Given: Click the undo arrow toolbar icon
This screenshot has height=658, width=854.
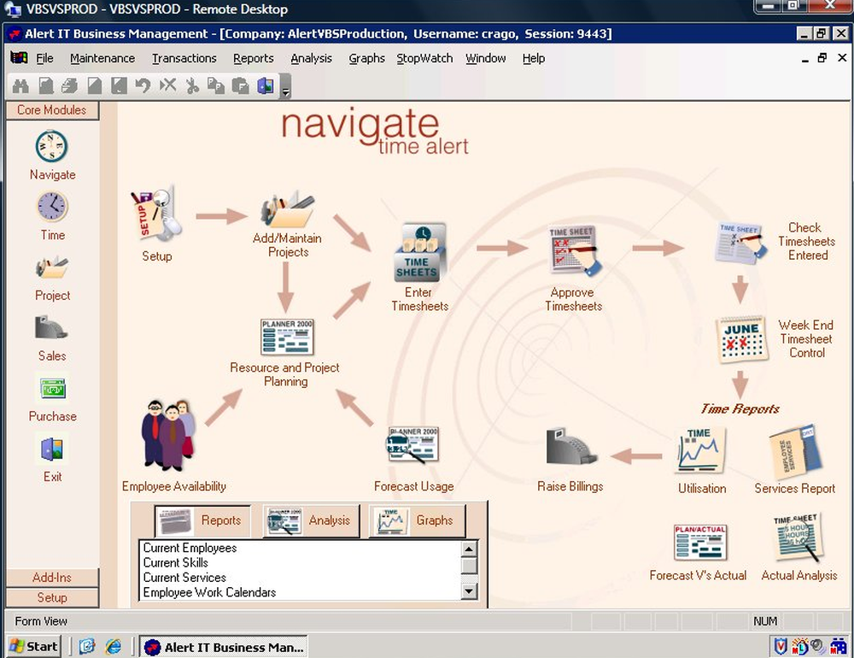Looking at the screenshot, I should [143, 85].
